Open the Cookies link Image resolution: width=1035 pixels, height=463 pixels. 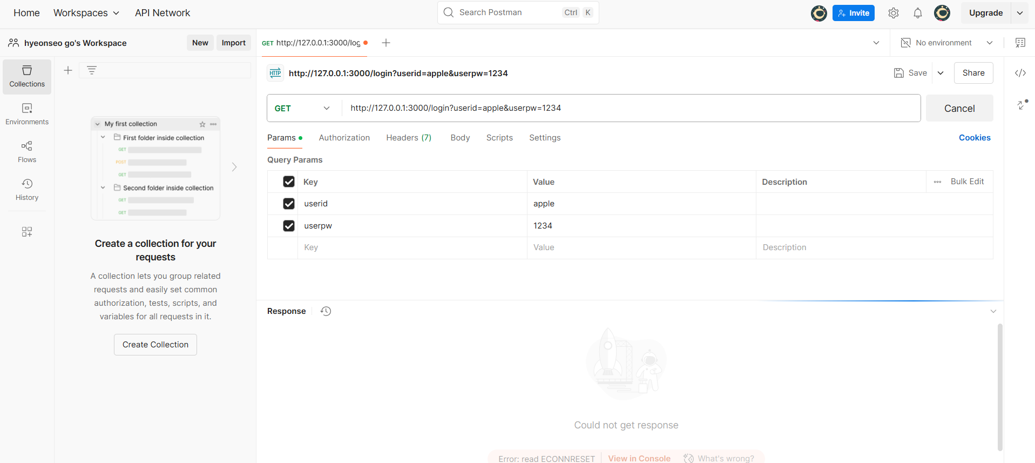pos(975,138)
